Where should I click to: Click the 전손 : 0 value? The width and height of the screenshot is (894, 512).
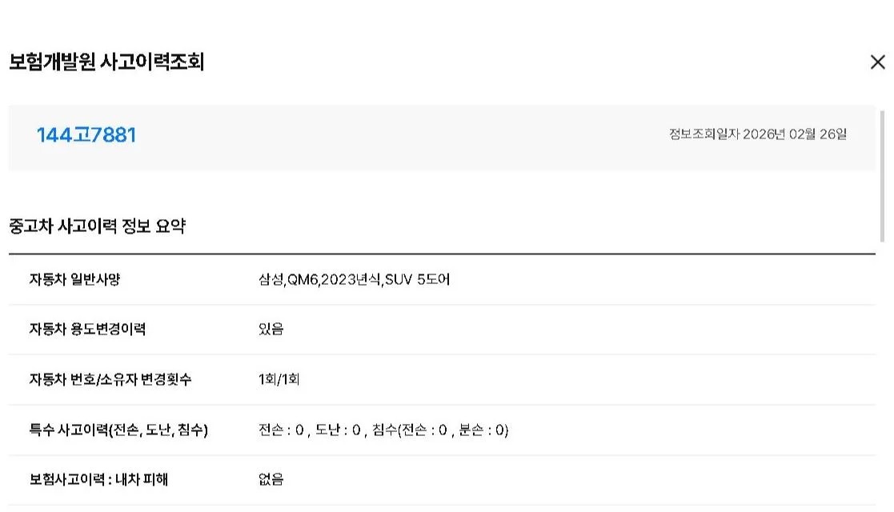pos(281,430)
